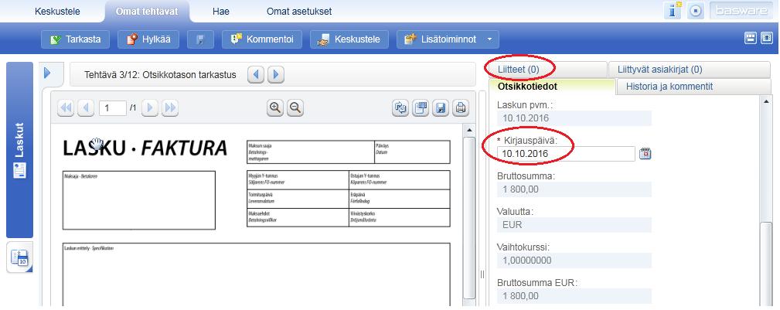Open the Keskustele top tab
This screenshot has height=310, width=780.
tap(57, 12)
